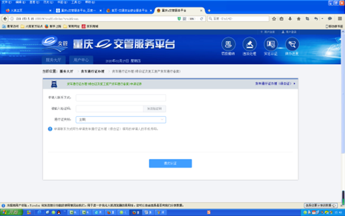Click the progress query magnifier circle icon
The image size is (345, 216).
(x=292, y=44)
